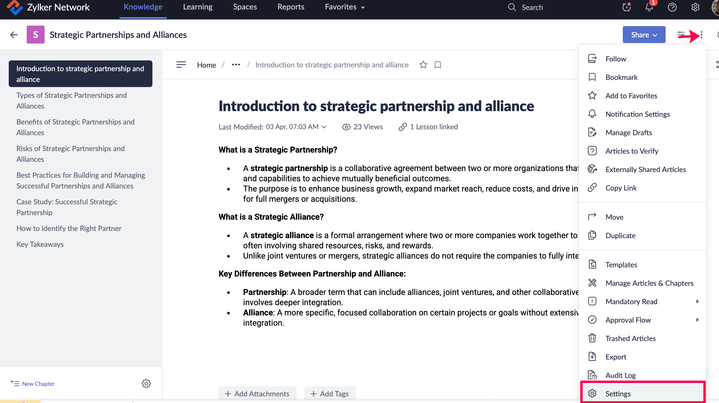Open the Favorites dropdown in top bar
The width and height of the screenshot is (719, 403).
[345, 7]
